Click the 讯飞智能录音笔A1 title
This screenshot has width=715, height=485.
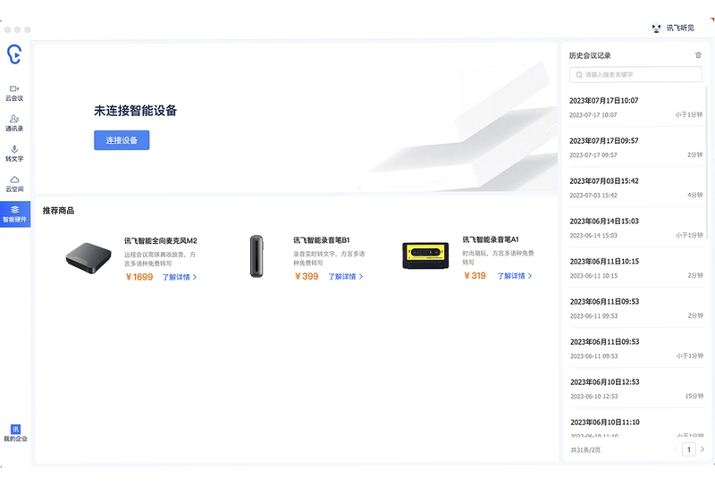491,239
